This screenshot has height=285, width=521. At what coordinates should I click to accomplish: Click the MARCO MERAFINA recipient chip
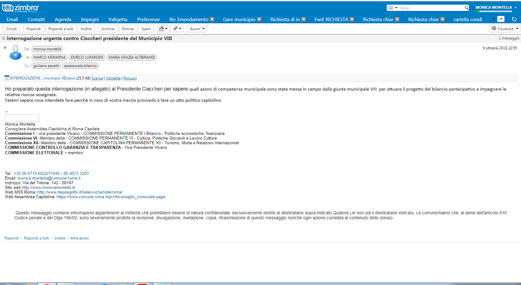(x=50, y=57)
